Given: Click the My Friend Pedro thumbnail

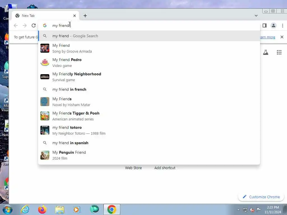Looking at the screenshot, I should point(45,62).
